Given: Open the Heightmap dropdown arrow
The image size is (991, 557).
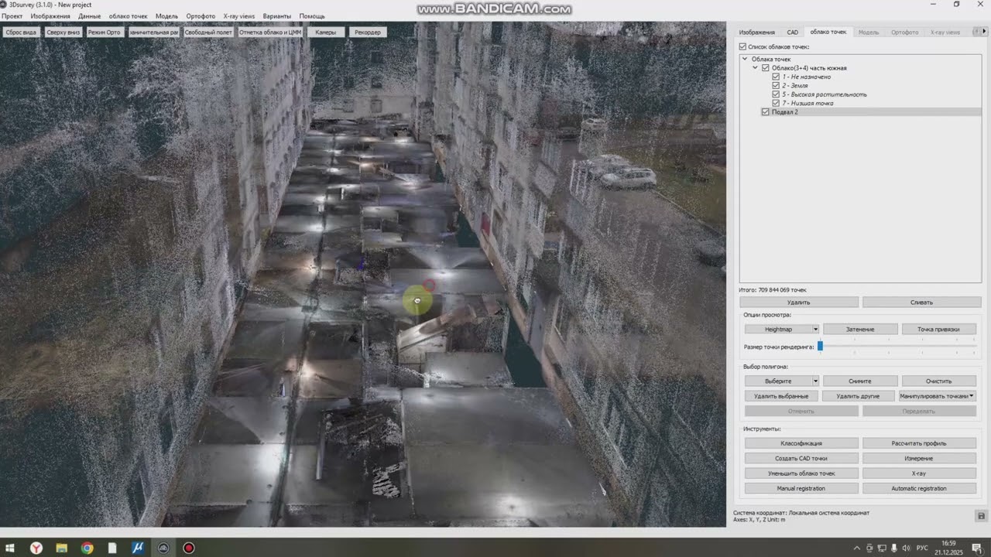Looking at the screenshot, I should (x=815, y=330).
